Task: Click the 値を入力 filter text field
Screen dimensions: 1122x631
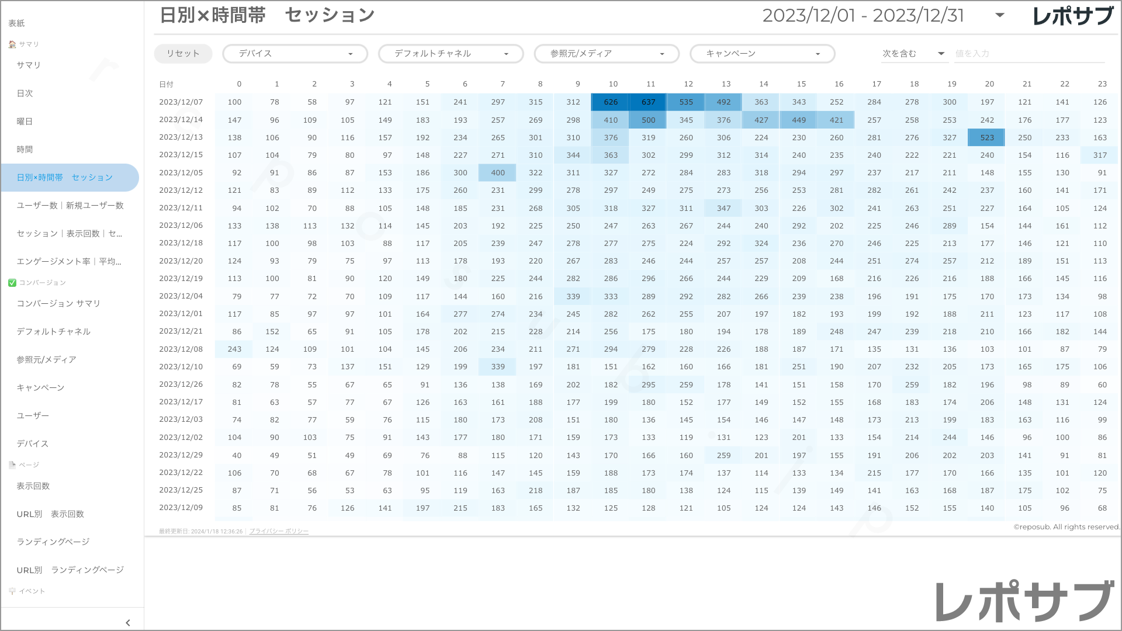Action: click(x=1028, y=54)
